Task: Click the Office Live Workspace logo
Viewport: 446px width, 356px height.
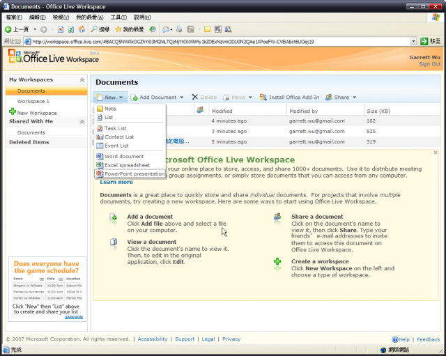Action: point(54,56)
